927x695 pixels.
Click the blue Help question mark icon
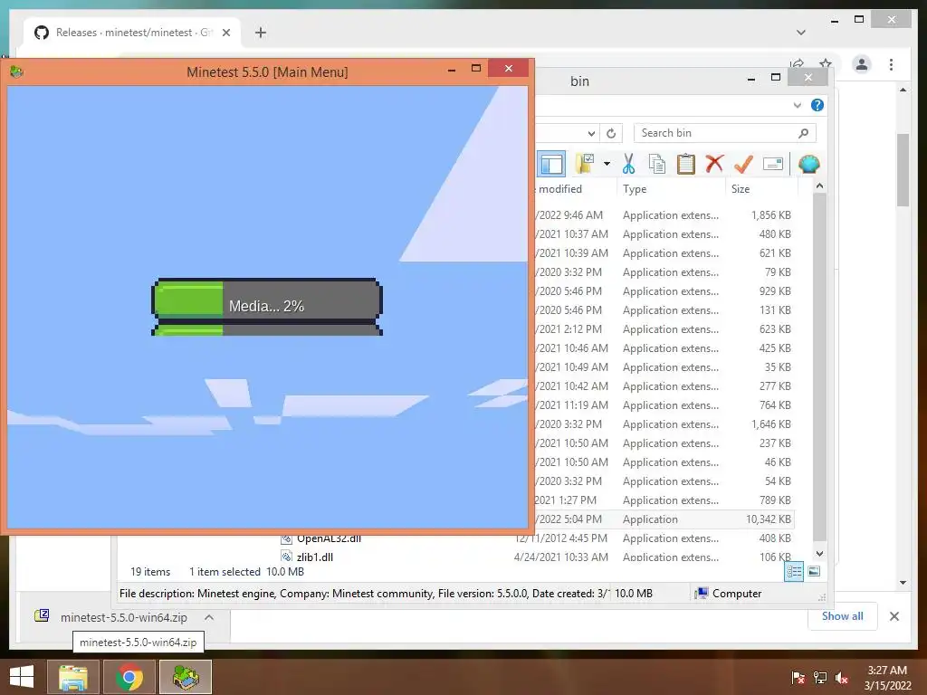tap(817, 105)
